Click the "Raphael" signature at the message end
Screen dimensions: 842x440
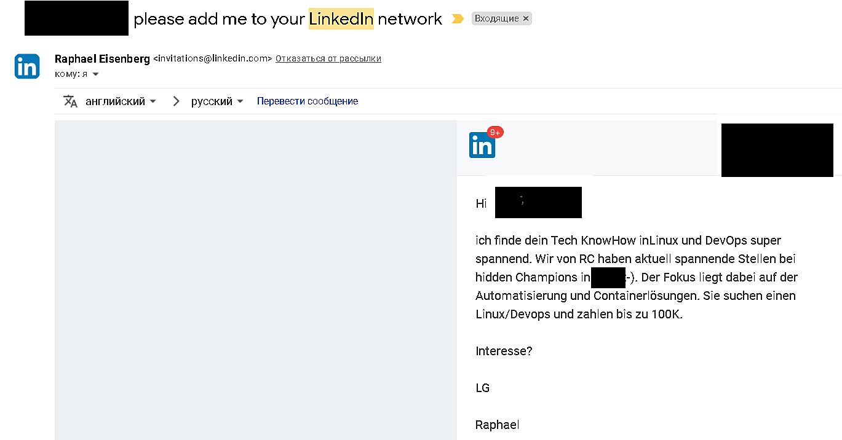(x=497, y=425)
